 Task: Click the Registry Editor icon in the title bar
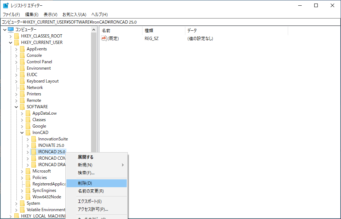click(x=5, y=5)
